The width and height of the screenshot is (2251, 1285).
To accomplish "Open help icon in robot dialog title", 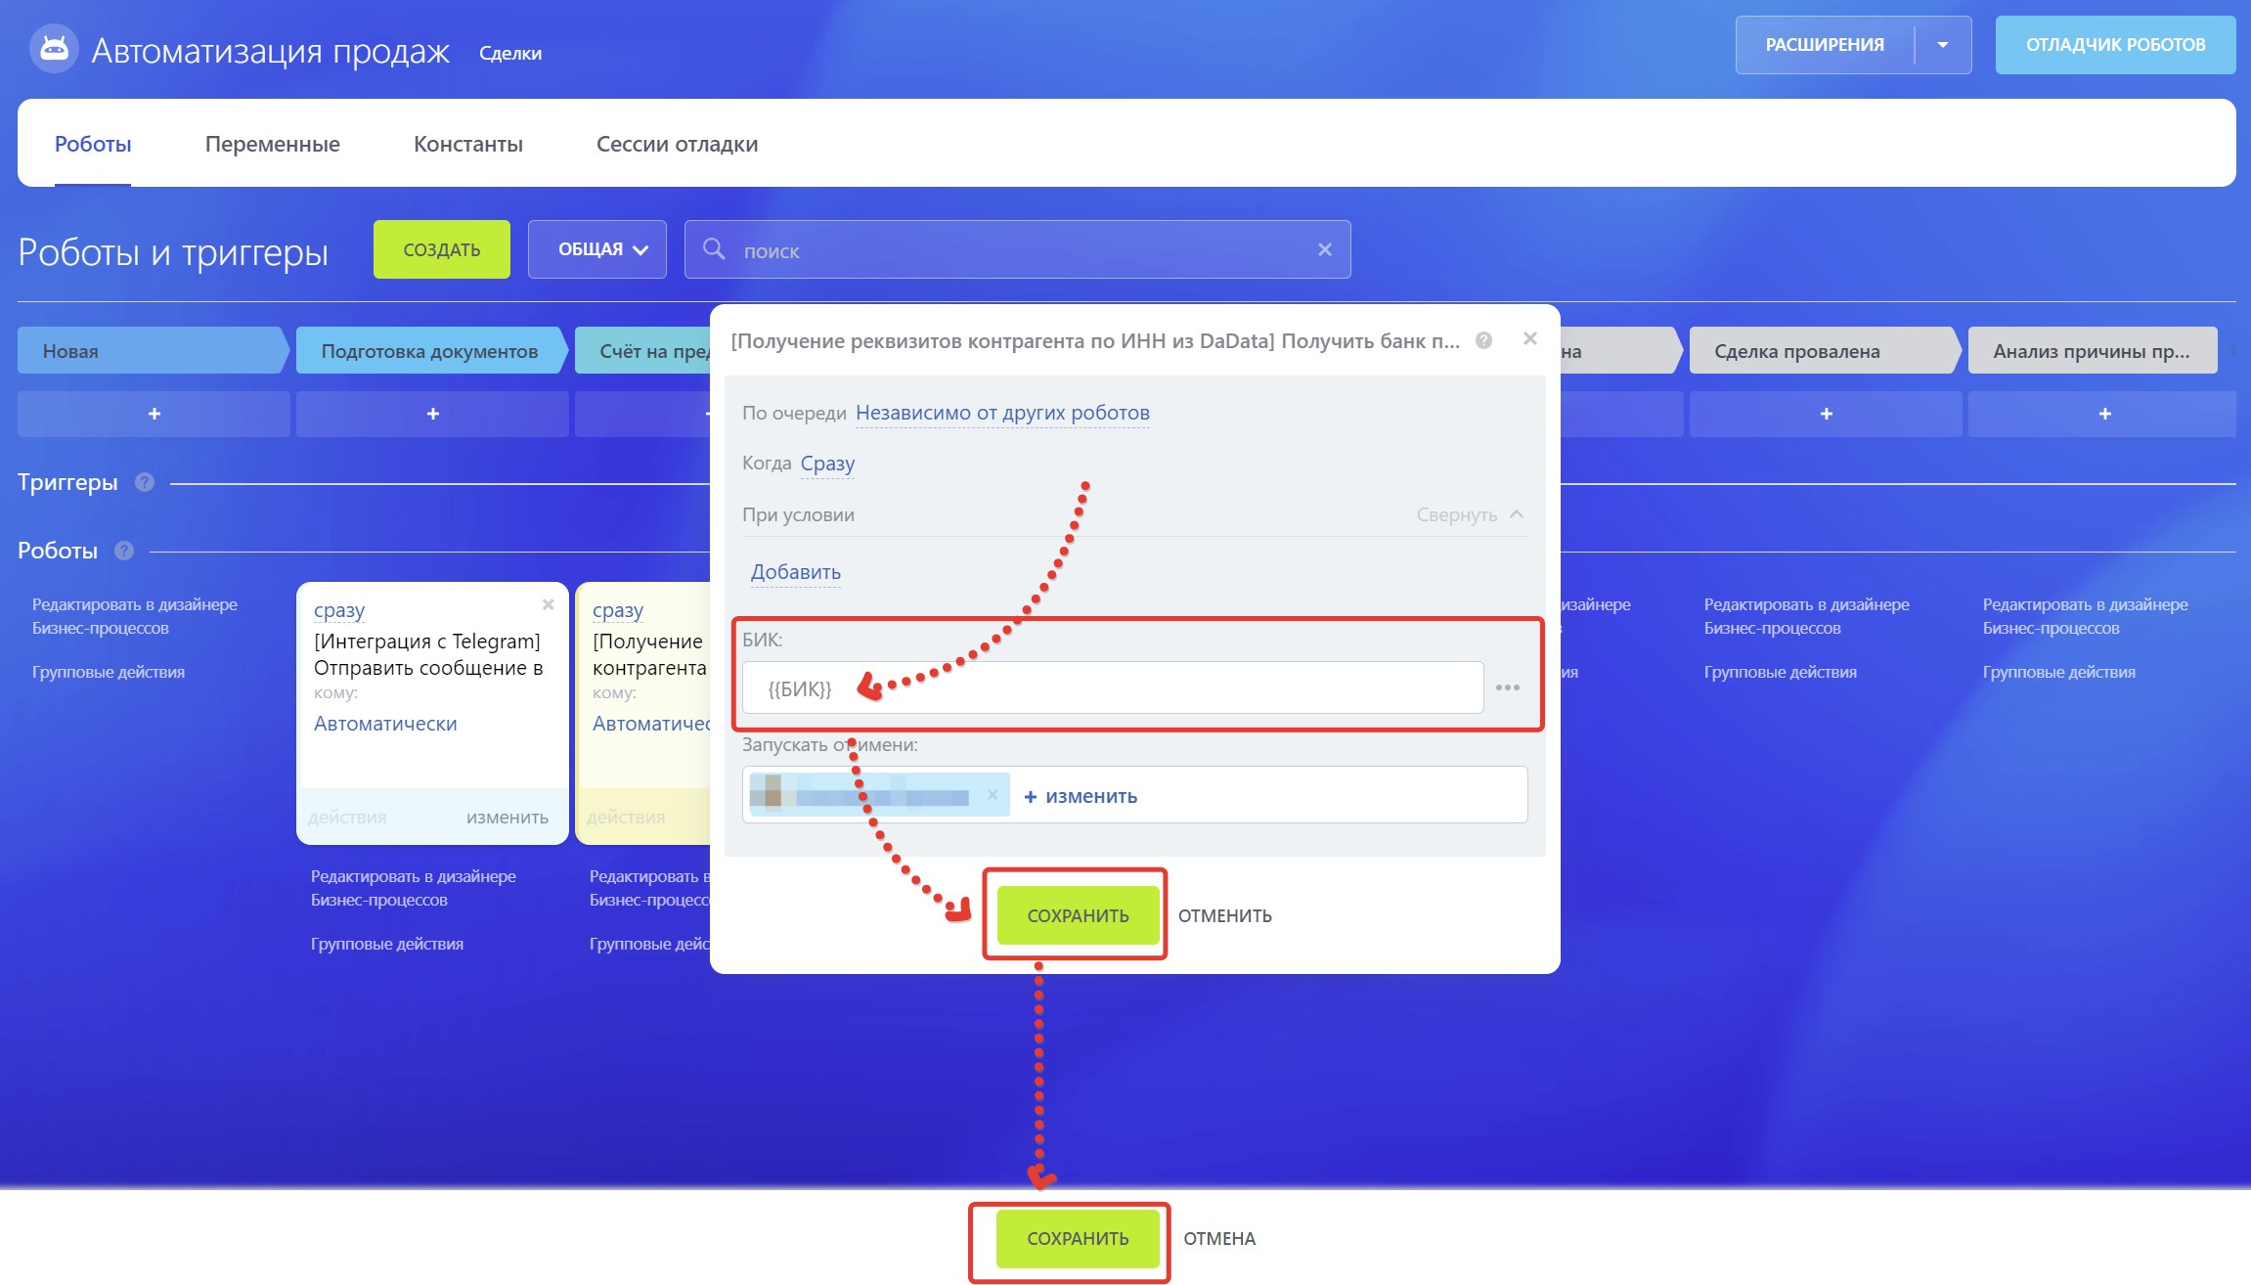I will pos(1483,340).
